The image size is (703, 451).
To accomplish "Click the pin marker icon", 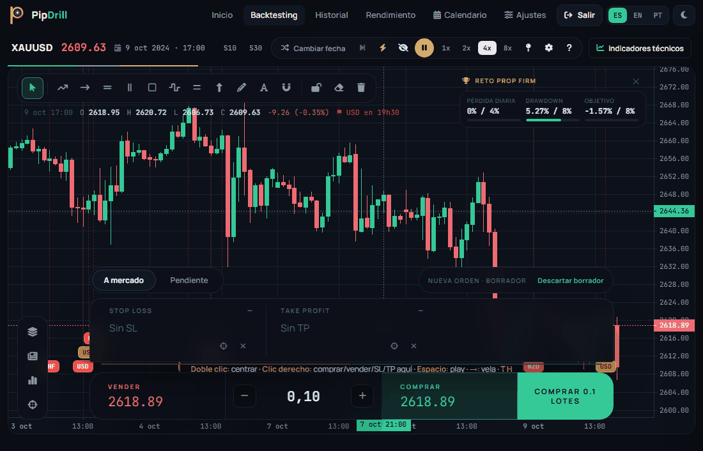I will (x=528, y=48).
